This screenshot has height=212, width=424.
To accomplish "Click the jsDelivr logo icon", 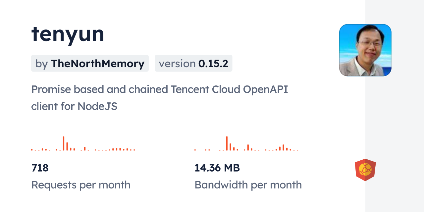I will coord(365,170).
